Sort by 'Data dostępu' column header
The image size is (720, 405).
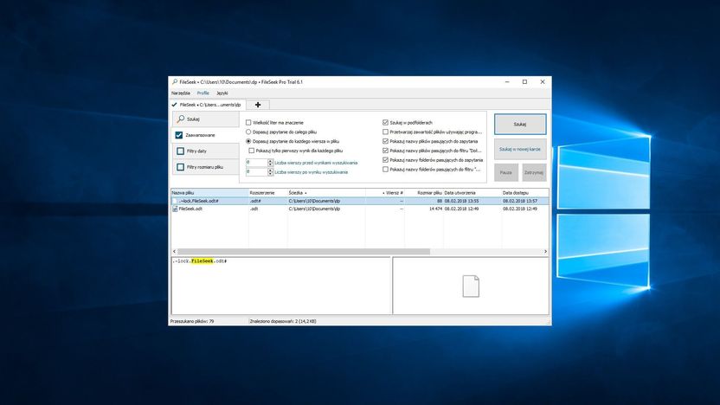(x=524, y=193)
